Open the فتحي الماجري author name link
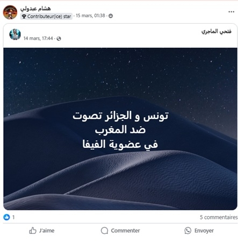This screenshot has height=243, width=238. coord(217,32)
